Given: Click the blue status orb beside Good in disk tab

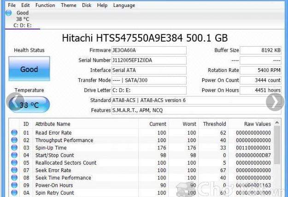Looking at the screenshot, I should coord(9,13).
